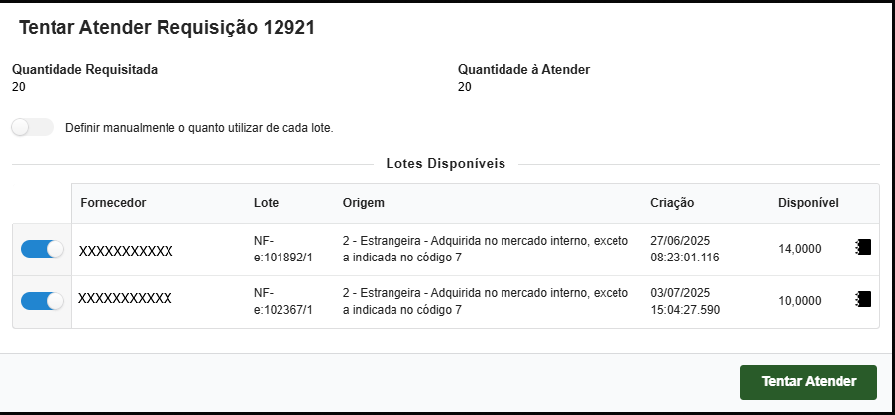Click the notebook icon for lot NF-e:101892/1
Image resolution: width=895 pixels, height=415 pixels.
[862, 248]
